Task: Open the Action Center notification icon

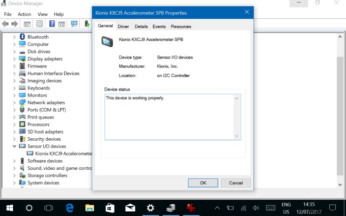Action: (x=332, y=208)
